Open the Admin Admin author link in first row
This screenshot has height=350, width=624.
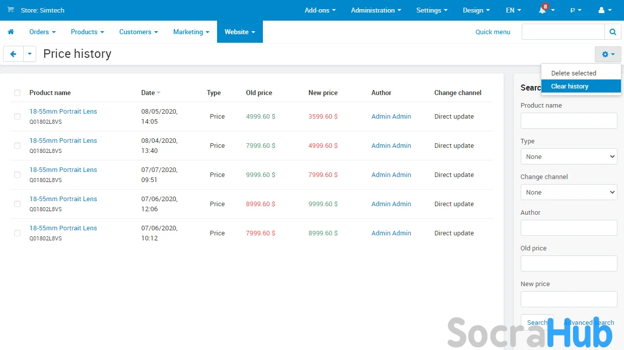pyautogui.click(x=391, y=116)
